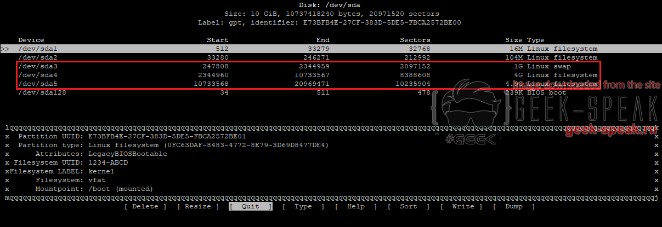Activate the highlighted Quit option
Image resolution: width=662 pixels, height=227 pixels.
coord(251,206)
